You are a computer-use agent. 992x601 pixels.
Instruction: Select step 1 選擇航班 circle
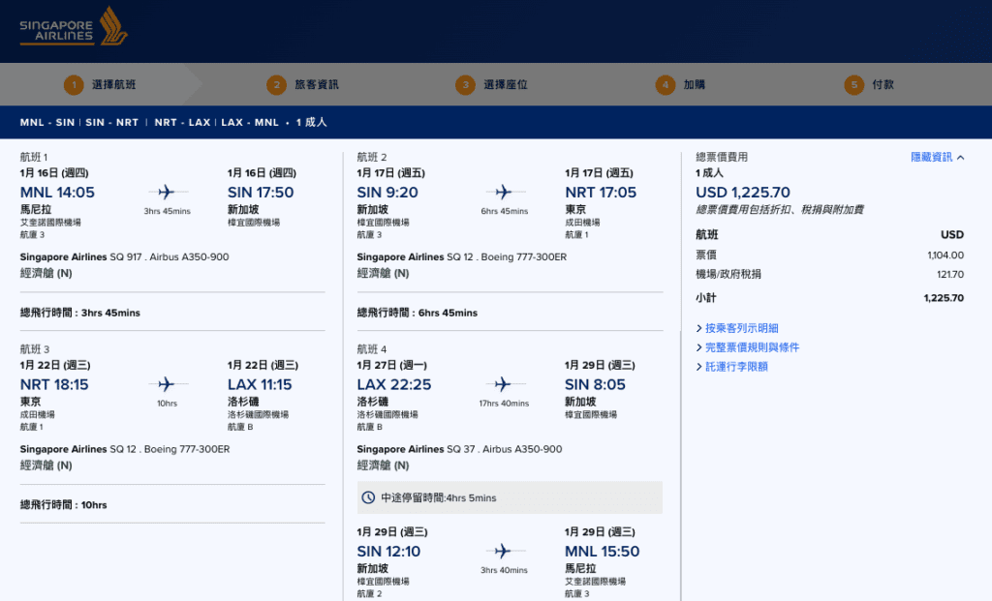[x=74, y=85]
